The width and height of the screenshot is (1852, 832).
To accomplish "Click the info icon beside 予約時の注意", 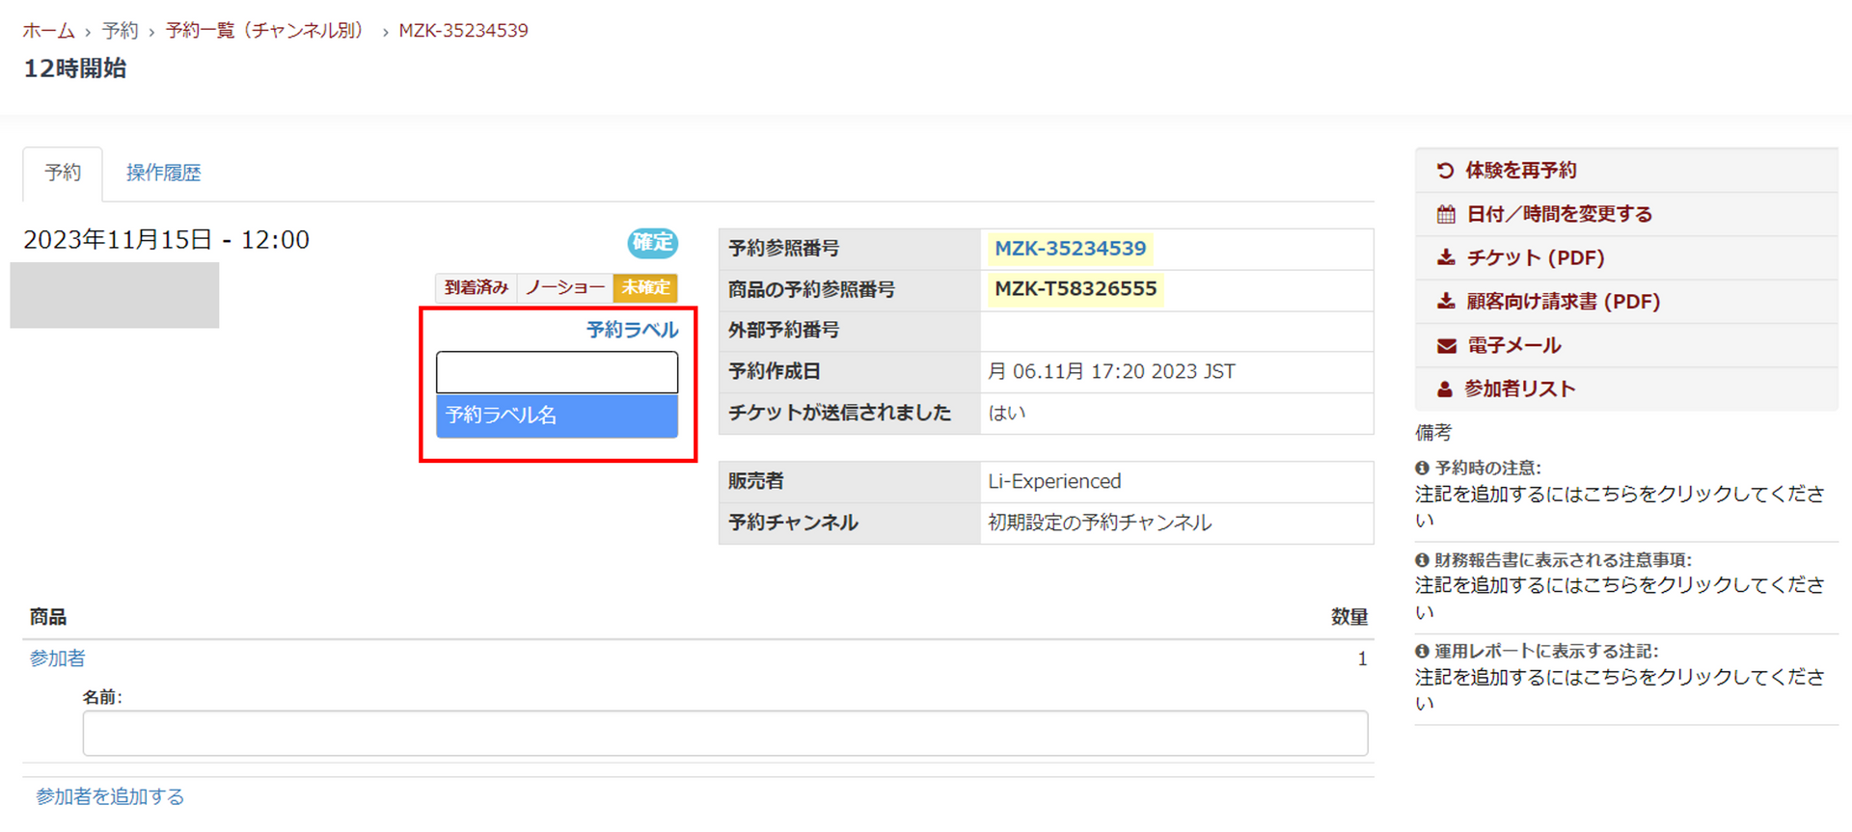I will tap(1422, 468).
